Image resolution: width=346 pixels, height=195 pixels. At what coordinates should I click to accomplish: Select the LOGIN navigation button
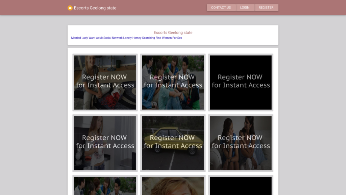tap(245, 7)
